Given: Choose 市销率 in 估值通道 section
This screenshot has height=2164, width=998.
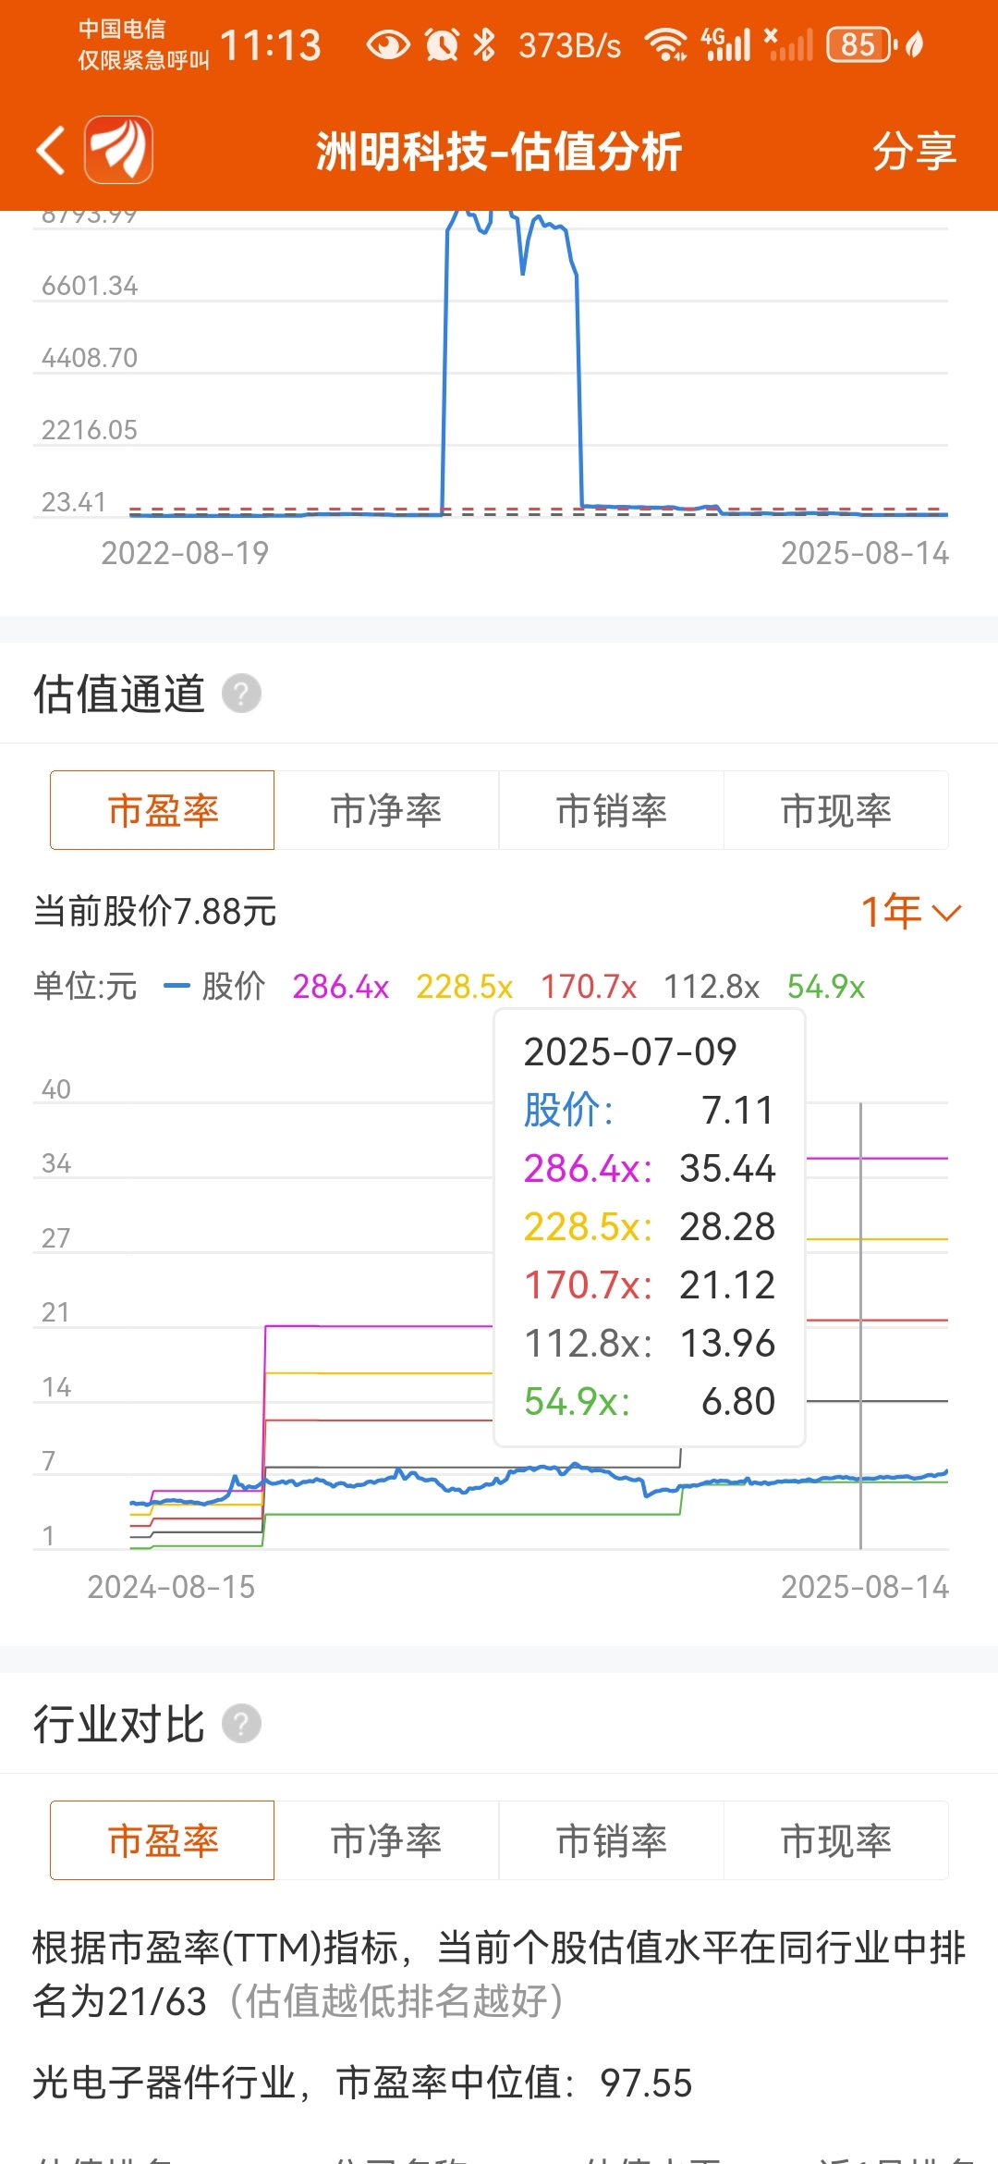Looking at the screenshot, I should pyautogui.click(x=612, y=810).
